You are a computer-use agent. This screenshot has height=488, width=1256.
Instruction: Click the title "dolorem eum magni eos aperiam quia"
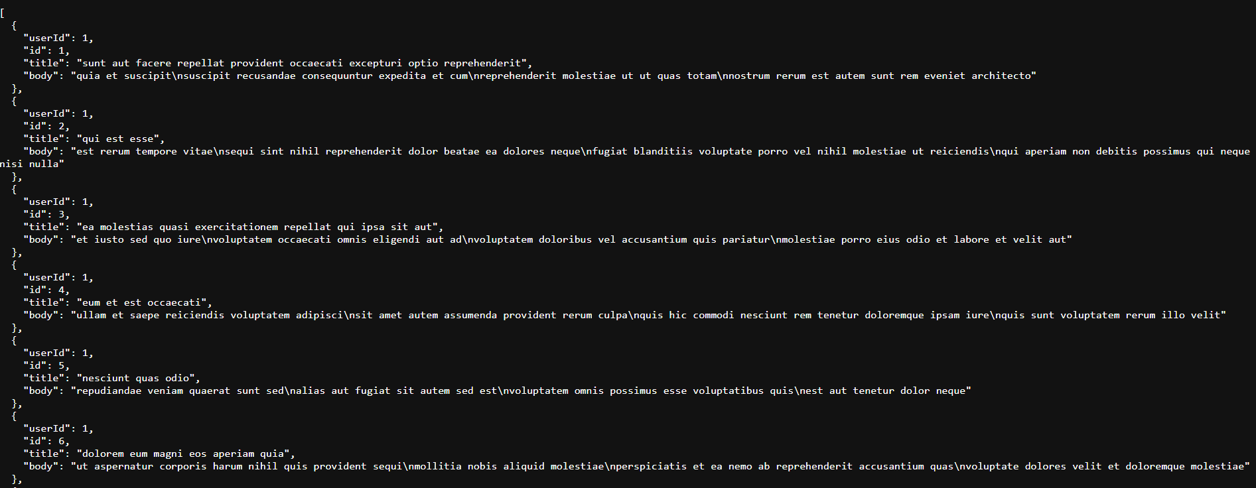[x=185, y=454]
